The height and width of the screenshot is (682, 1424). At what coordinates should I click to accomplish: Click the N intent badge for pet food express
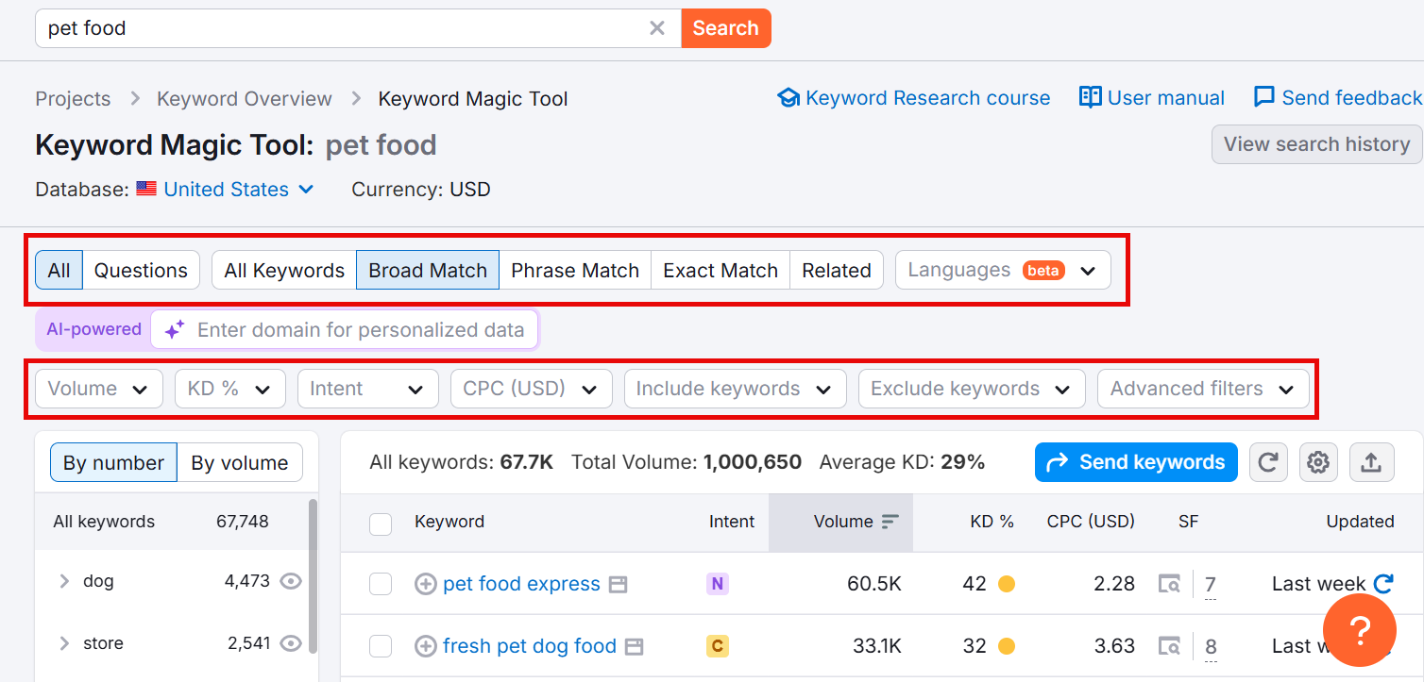(x=718, y=584)
